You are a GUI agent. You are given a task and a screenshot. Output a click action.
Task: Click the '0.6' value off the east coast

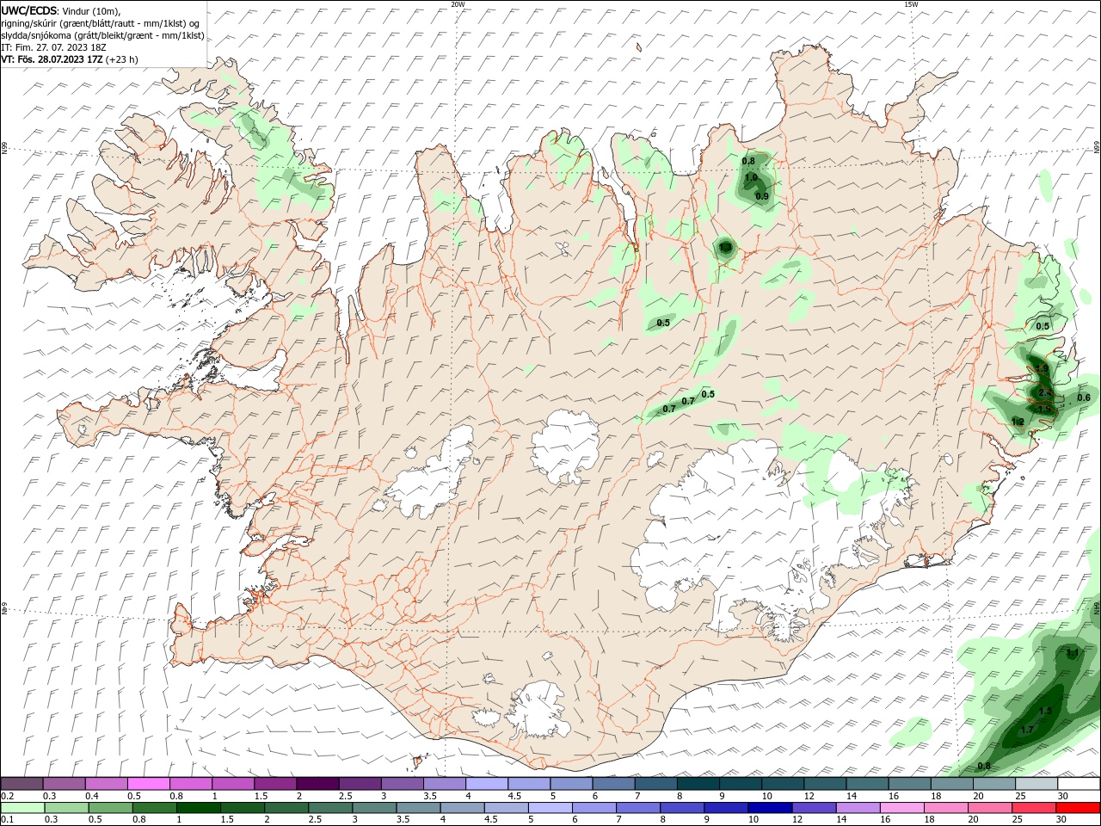tap(1084, 398)
